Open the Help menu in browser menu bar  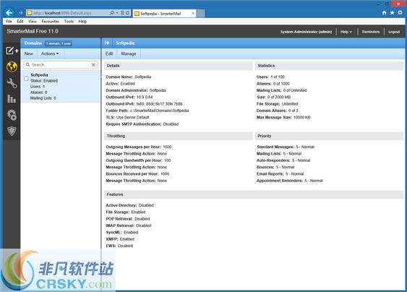[82, 22]
